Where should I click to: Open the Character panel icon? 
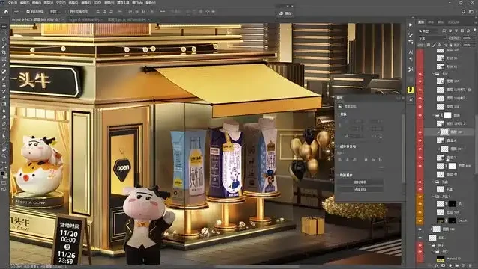tap(411, 52)
